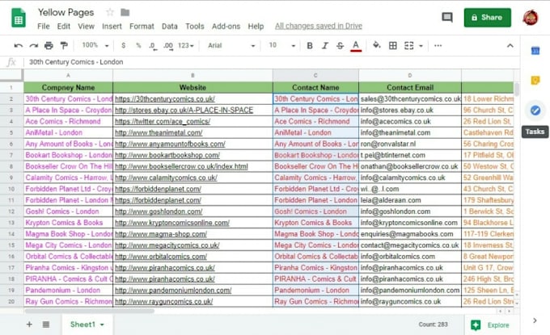Open the 123 number format dropdown
The image size is (550, 335).
[185, 45]
